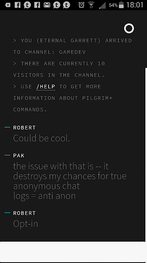Open the /HELP command link
The width and height of the screenshot is (147, 263).
coord(45,87)
